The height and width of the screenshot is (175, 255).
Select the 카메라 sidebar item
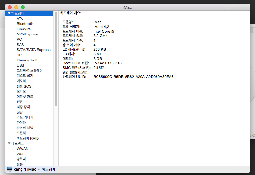pyautogui.click(x=21, y=123)
